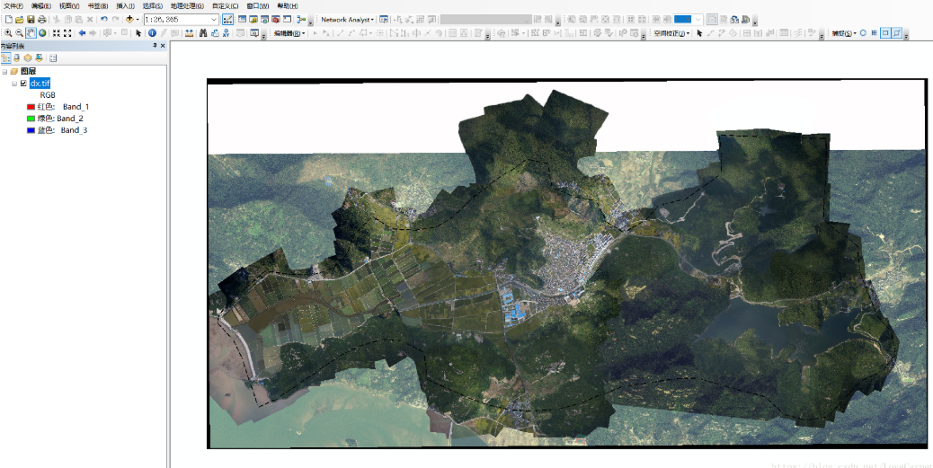Open the 文件(F) menu
The width and height of the screenshot is (933, 468).
click(13, 5)
